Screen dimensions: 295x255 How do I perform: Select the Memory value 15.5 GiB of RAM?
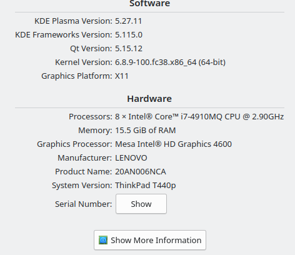tap(146, 131)
